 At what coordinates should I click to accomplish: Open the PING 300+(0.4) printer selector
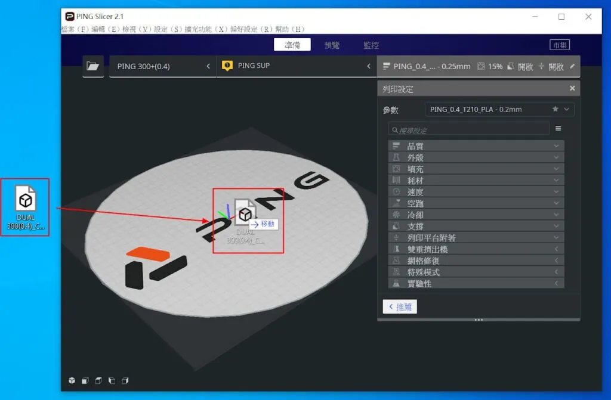(x=163, y=66)
